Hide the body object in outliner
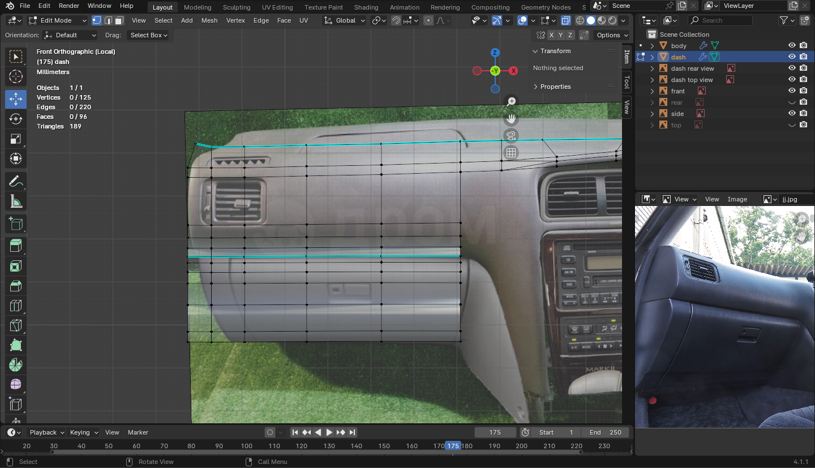 [792, 46]
